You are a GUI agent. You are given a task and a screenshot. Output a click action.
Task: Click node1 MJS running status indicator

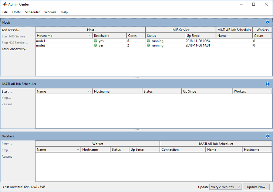148,41
